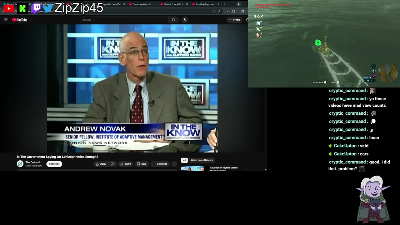400x225 pixels.
Task: Click the green objective marker in game
Action: tap(318, 43)
